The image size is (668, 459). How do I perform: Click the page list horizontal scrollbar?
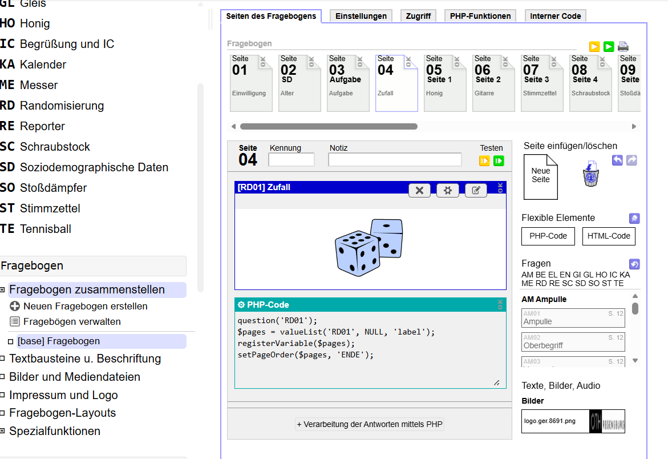[x=329, y=126]
